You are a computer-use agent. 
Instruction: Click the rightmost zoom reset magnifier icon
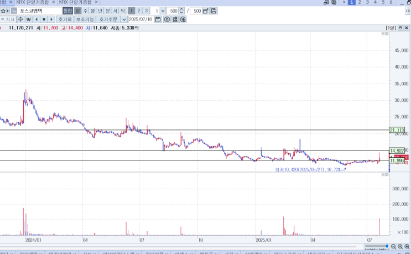(407, 247)
